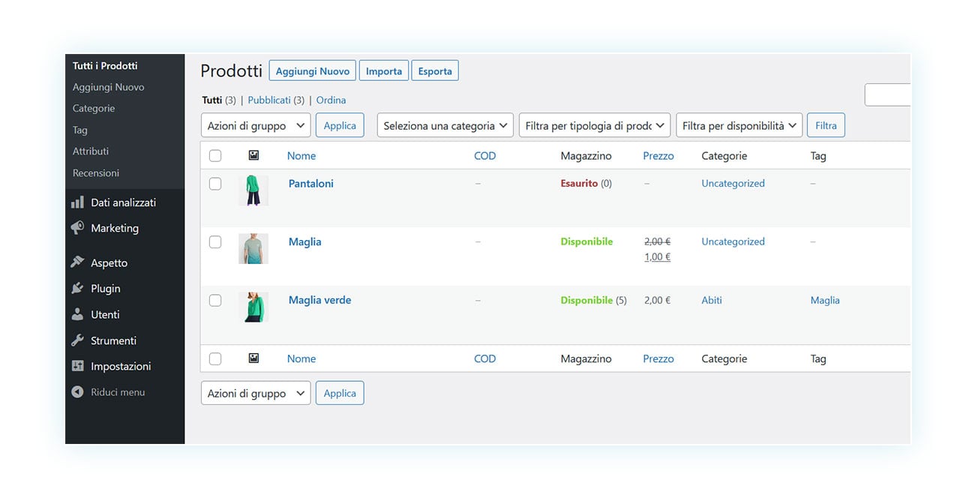
Task: Tick the select-all checkbox in footer row
Action: (215, 358)
